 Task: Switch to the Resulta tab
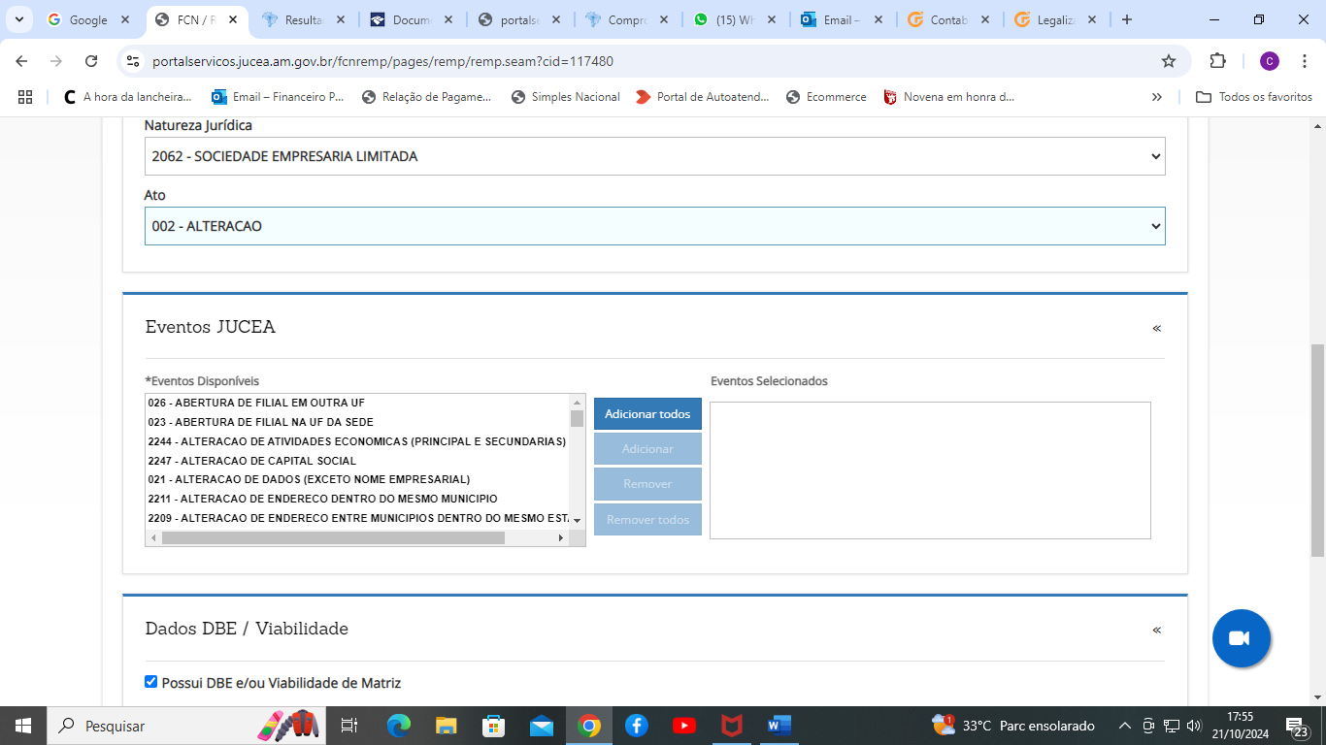[303, 19]
